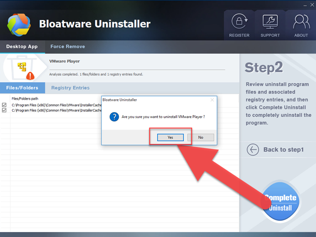316x237 pixels.
Task: Open the Registry Entries tab
Action: click(x=70, y=88)
